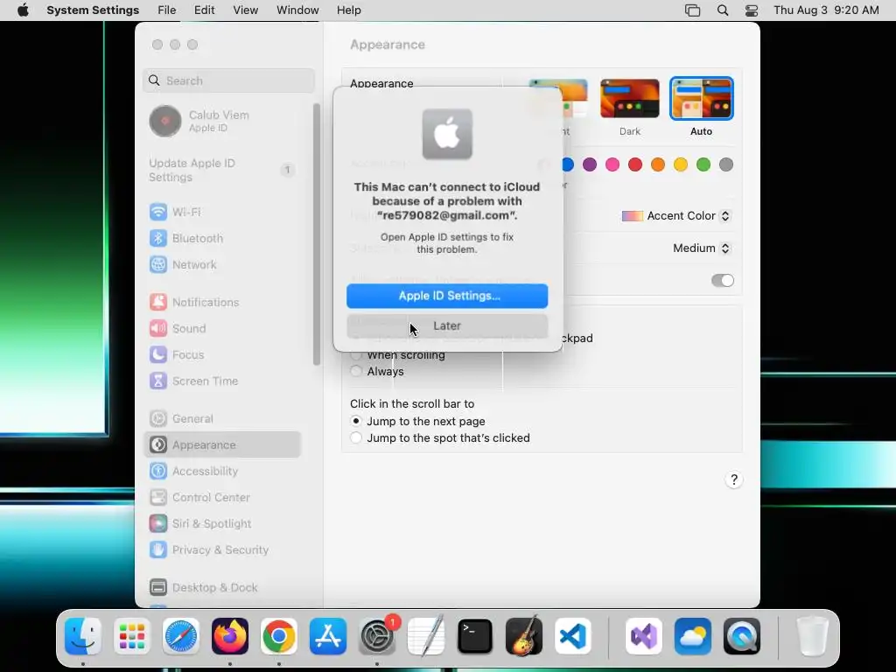Click the sidebar vertical scrollbar
The image size is (896, 672).
click(x=317, y=234)
